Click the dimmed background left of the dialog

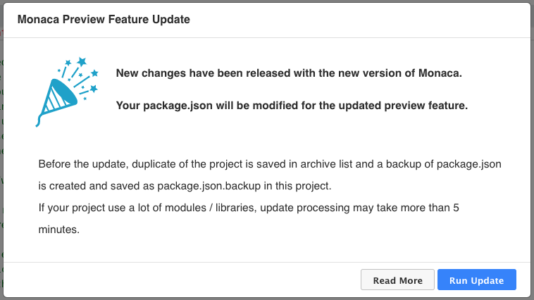tap(1, 176)
